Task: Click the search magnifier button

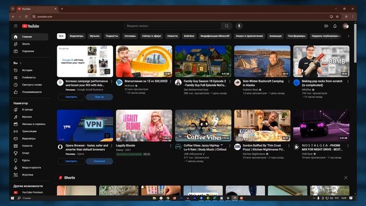Action: 226,26
